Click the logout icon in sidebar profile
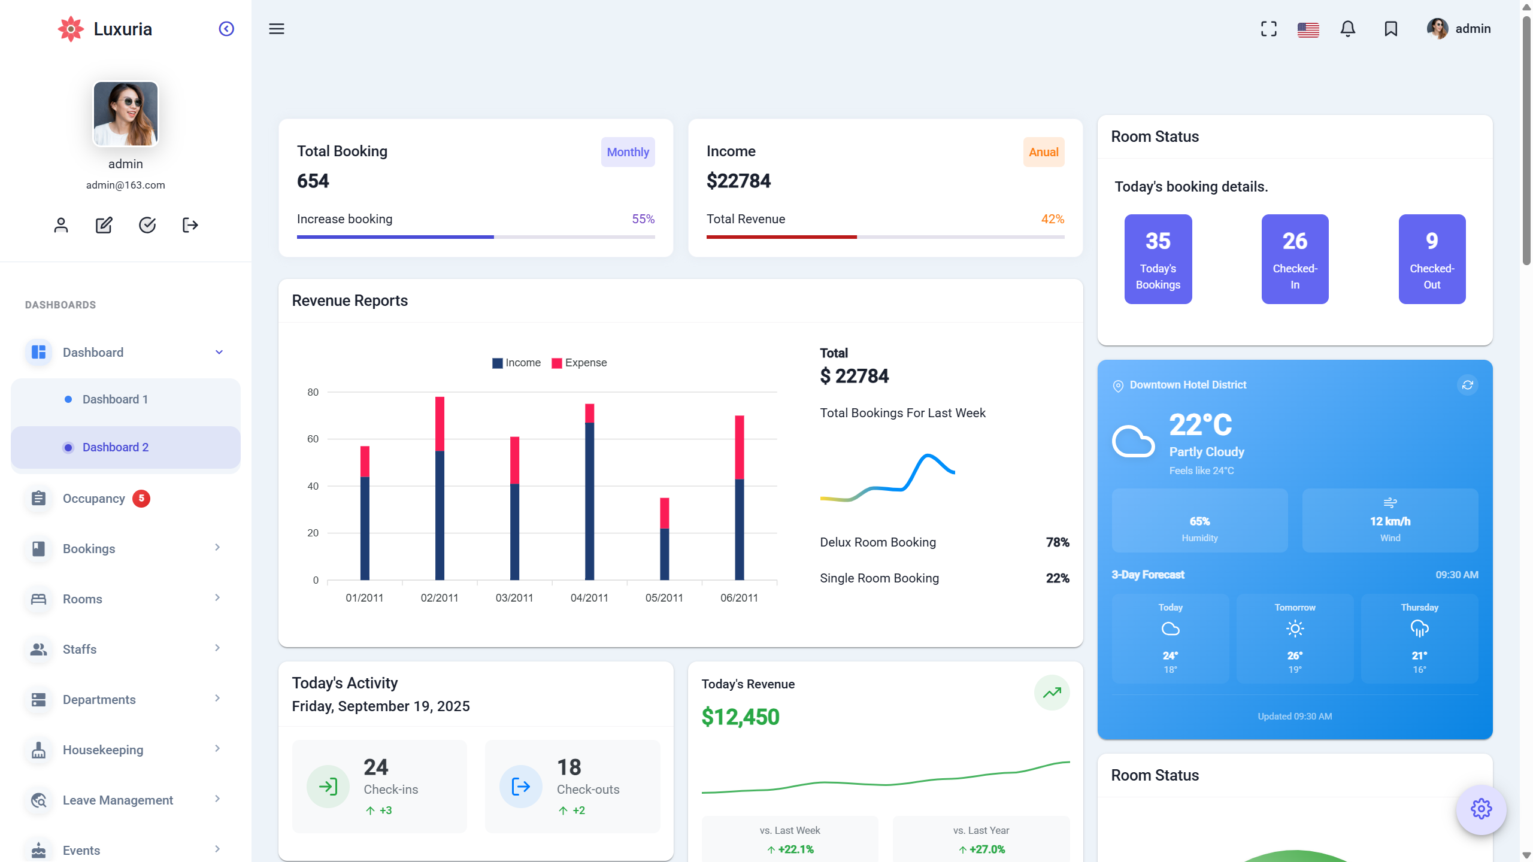1533x862 pixels. [x=190, y=225]
